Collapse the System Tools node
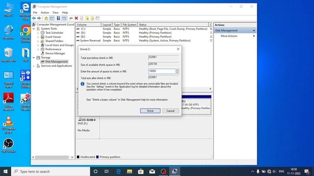Viewport: 314px width, 176px height. (x=34, y=29)
